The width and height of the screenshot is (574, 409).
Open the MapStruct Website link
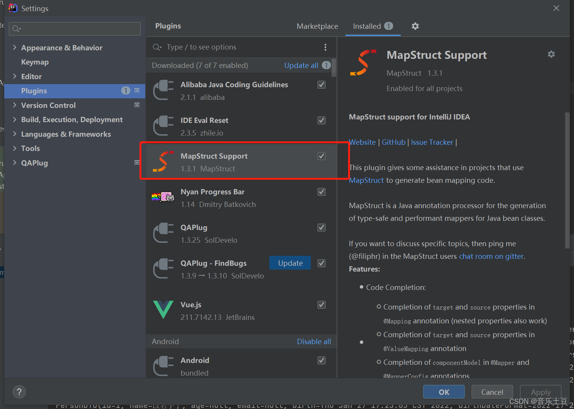pyautogui.click(x=362, y=142)
